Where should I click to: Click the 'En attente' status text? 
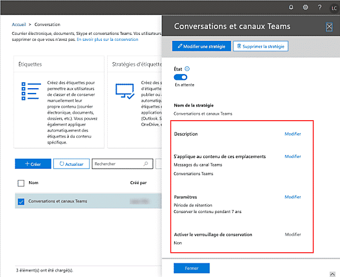(185, 85)
